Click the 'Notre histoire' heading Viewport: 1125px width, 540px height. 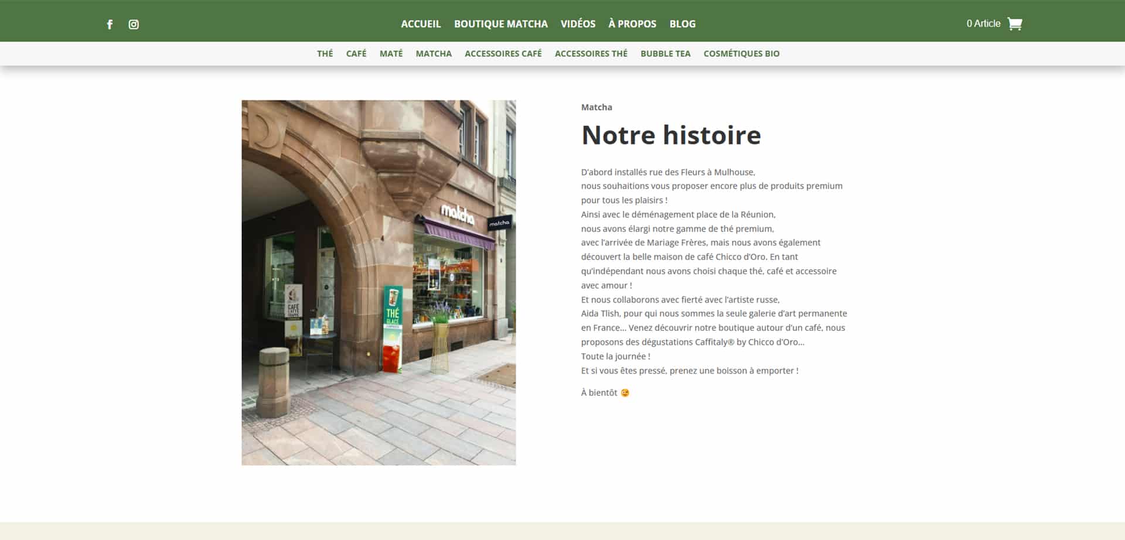tap(671, 135)
